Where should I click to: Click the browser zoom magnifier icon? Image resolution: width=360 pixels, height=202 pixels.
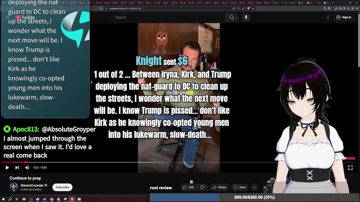[238, 8]
